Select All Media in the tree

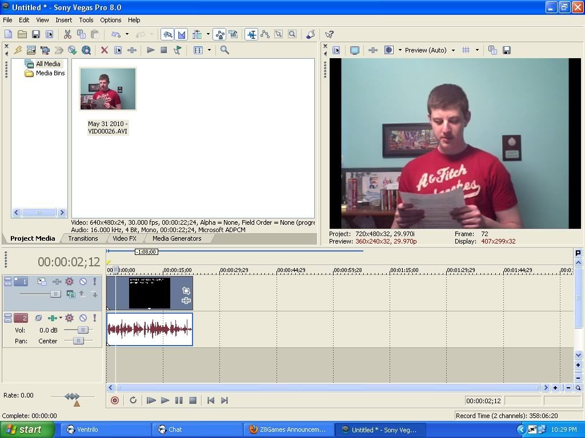coord(47,64)
